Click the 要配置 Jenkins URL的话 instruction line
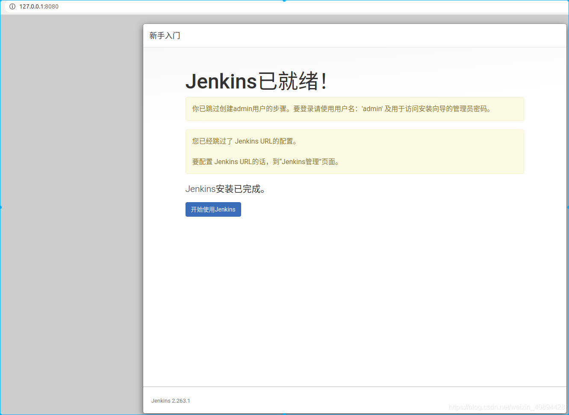The image size is (569, 415). tap(265, 162)
